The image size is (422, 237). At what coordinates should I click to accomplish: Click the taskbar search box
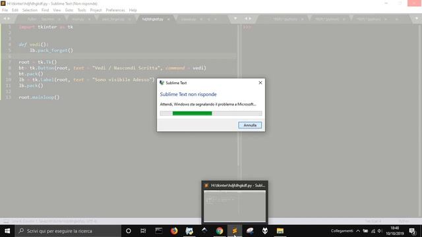(68, 231)
